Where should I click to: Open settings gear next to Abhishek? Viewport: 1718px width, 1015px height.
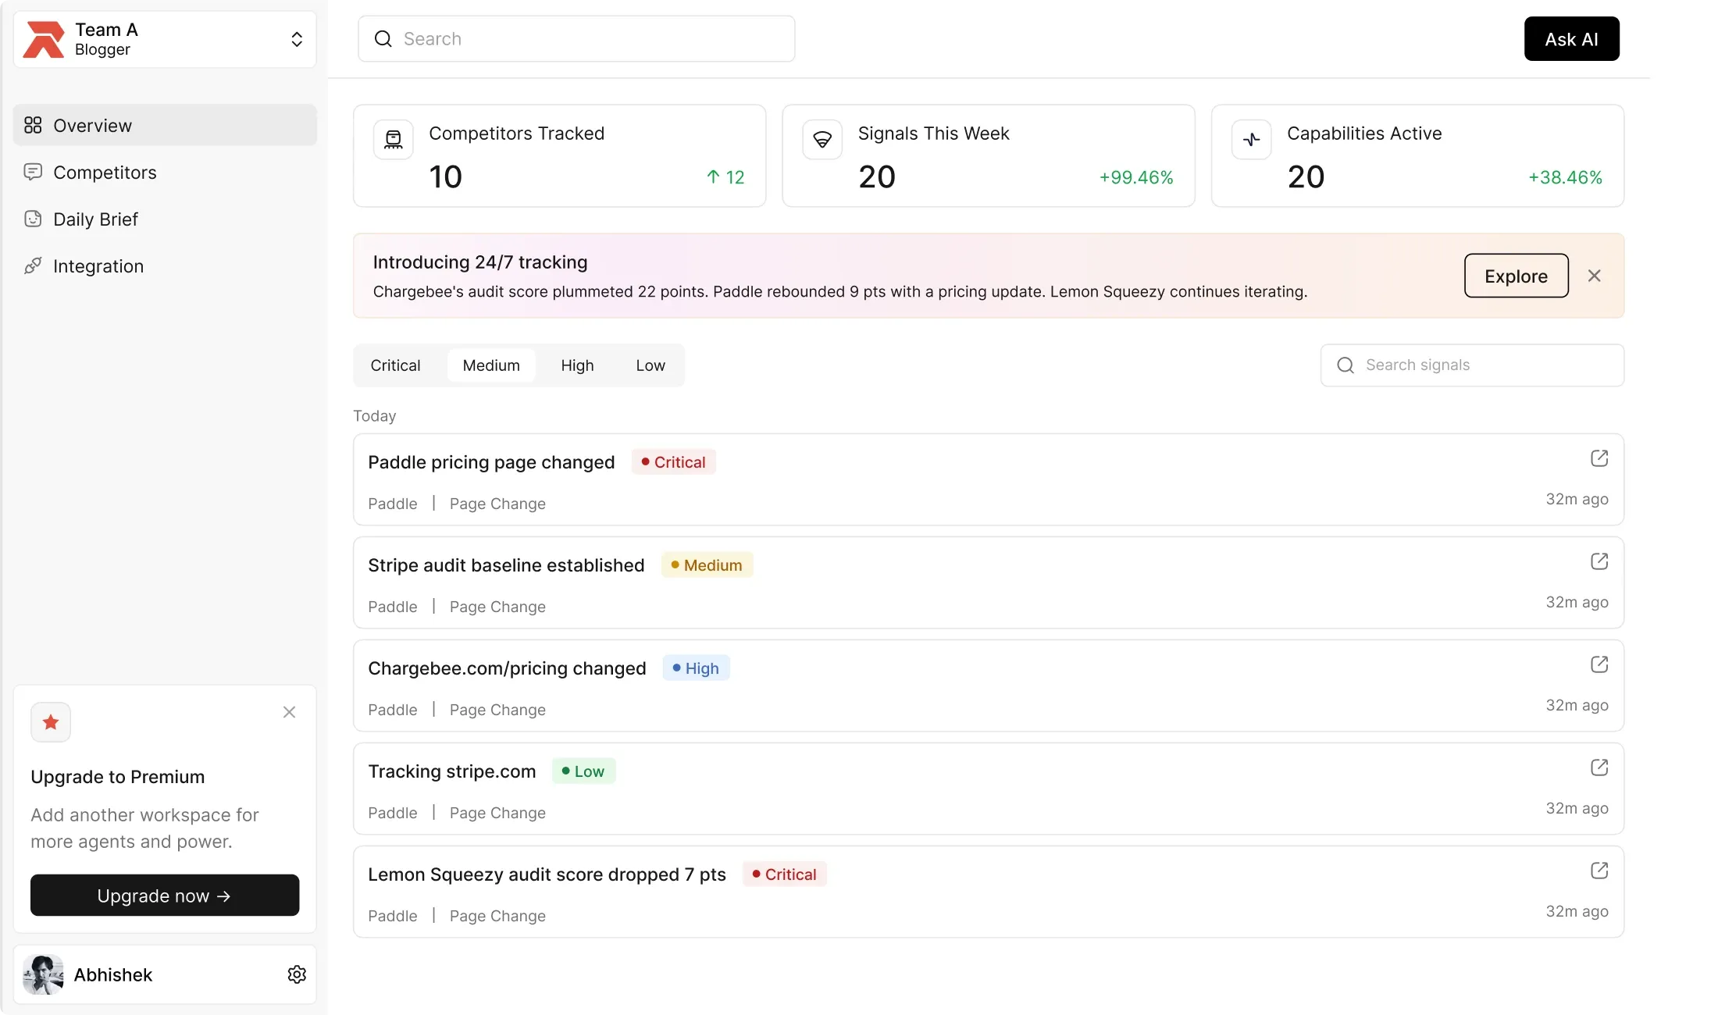coord(297,974)
